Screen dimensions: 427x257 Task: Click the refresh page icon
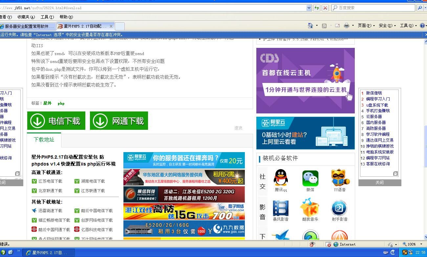pos(317,8)
